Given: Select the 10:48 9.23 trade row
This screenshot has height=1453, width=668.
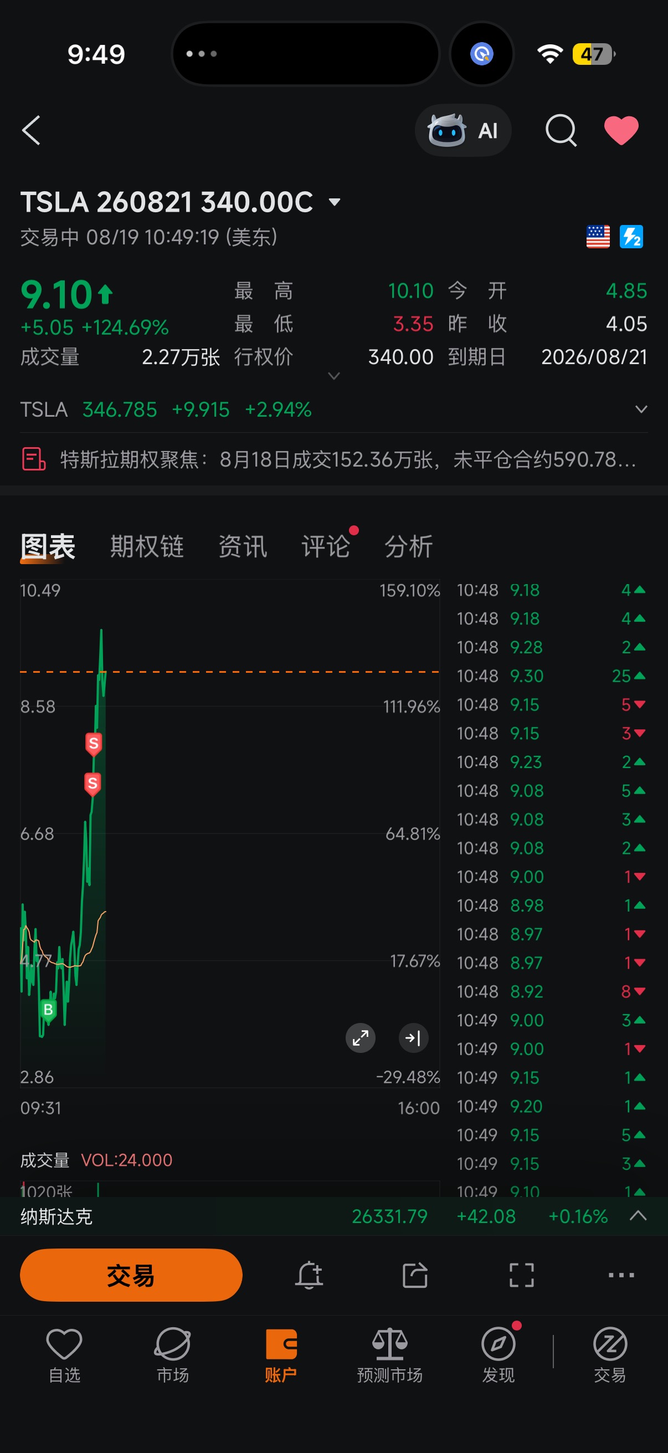Looking at the screenshot, I should click(551, 762).
